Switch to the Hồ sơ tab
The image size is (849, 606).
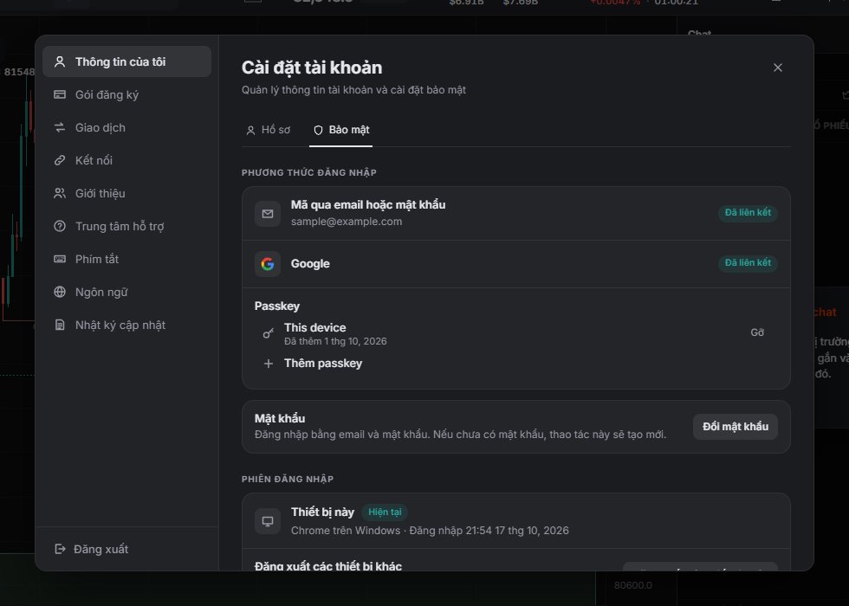pyautogui.click(x=268, y=130)
